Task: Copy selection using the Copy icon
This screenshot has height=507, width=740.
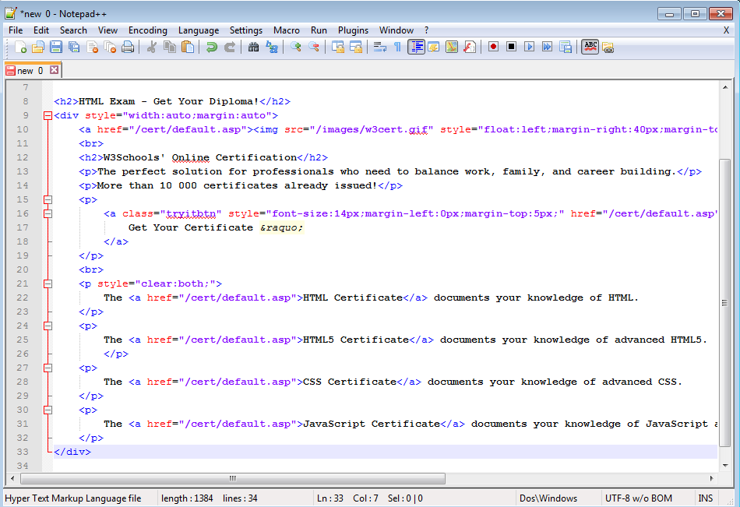Action: [170, 47]
